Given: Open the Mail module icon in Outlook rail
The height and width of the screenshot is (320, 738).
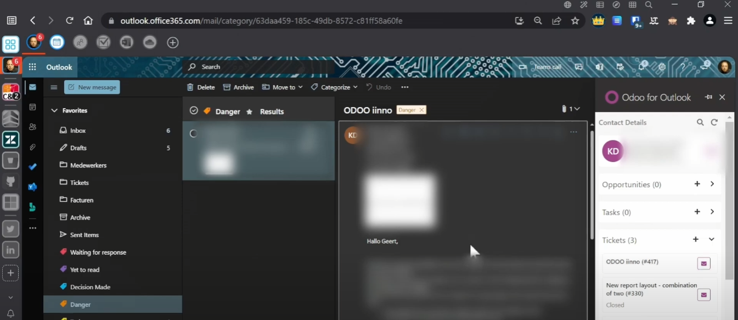Looking at the screenshot, I should click(x=33, y=87).
